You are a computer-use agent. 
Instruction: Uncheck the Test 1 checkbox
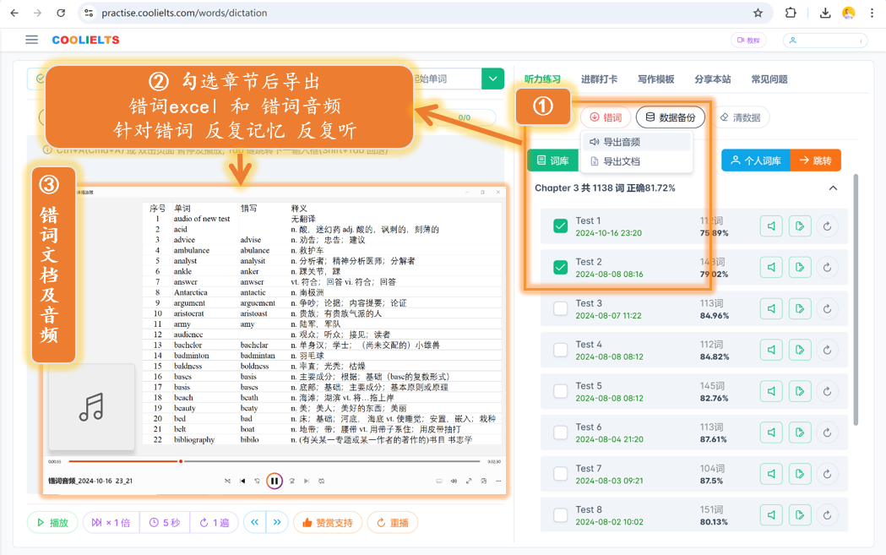point(561,226)
